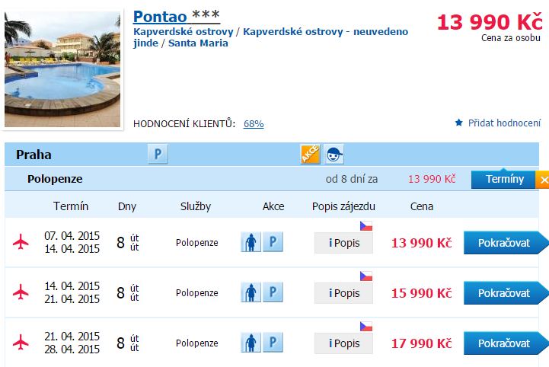
Task: Open the hotel pool photo thumbnail
Action: 62,69
